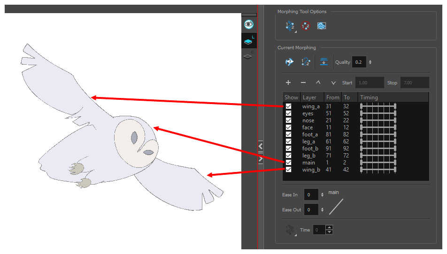The width and height of the screenshot is (447, 254).
Task: Uncheck Show for wing_a layer
Action: coord(288,106)
